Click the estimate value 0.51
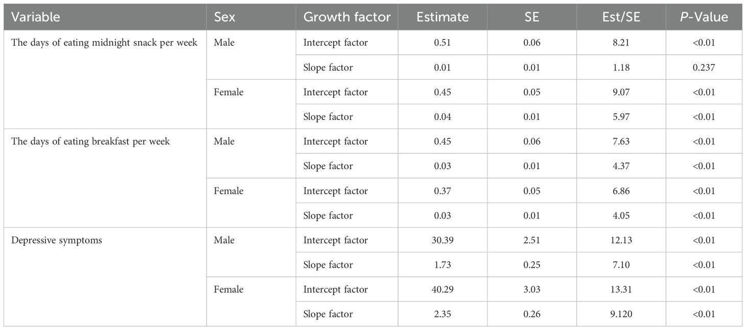The height and width of the screenshot is (330, 746). point(442,43)
